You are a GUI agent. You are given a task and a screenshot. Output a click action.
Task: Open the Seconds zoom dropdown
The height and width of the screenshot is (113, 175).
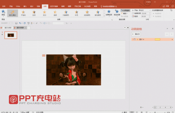click(x=142, y=107)
